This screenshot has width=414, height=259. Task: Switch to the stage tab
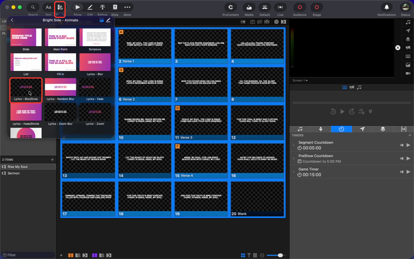pos(321,129)
